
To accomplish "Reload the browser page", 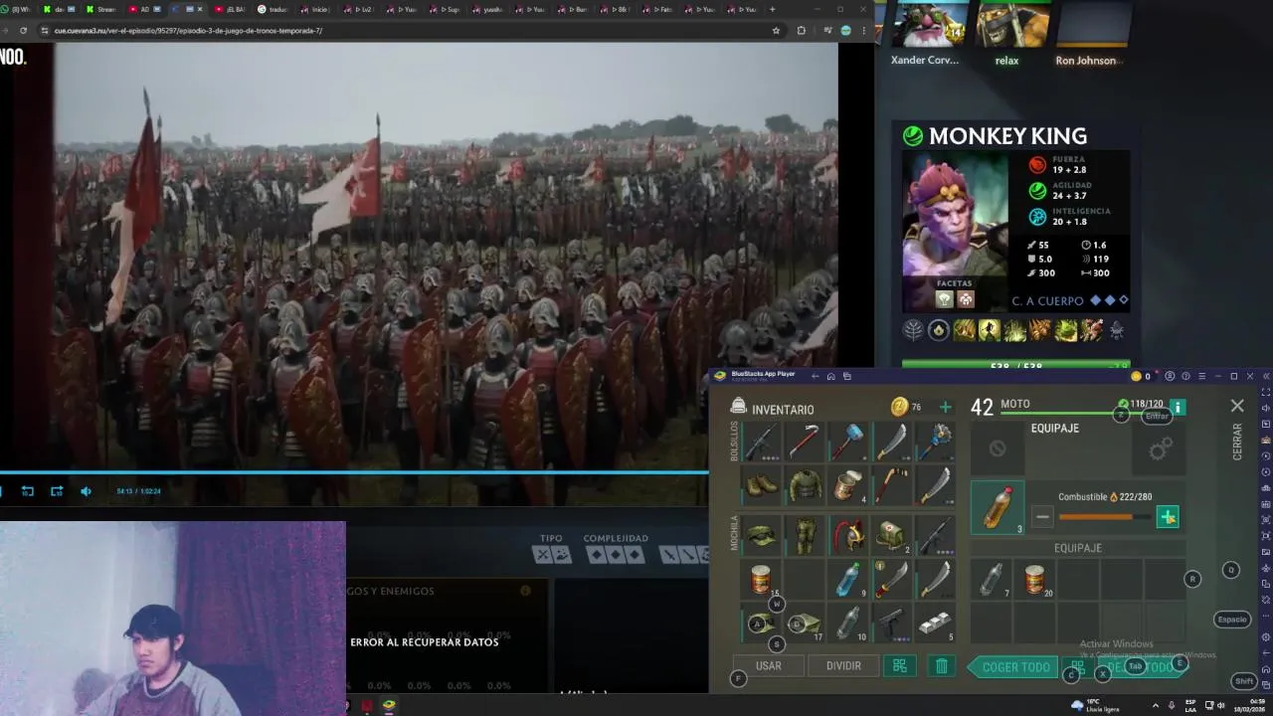I will [x=22, y=31].
